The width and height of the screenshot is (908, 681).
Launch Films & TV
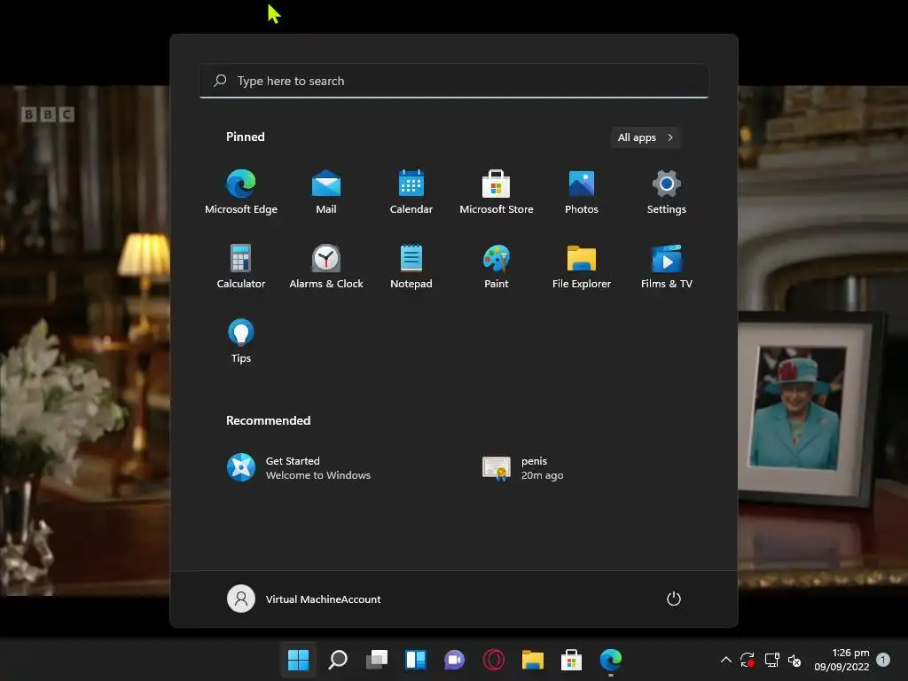(x=667, y=266)
